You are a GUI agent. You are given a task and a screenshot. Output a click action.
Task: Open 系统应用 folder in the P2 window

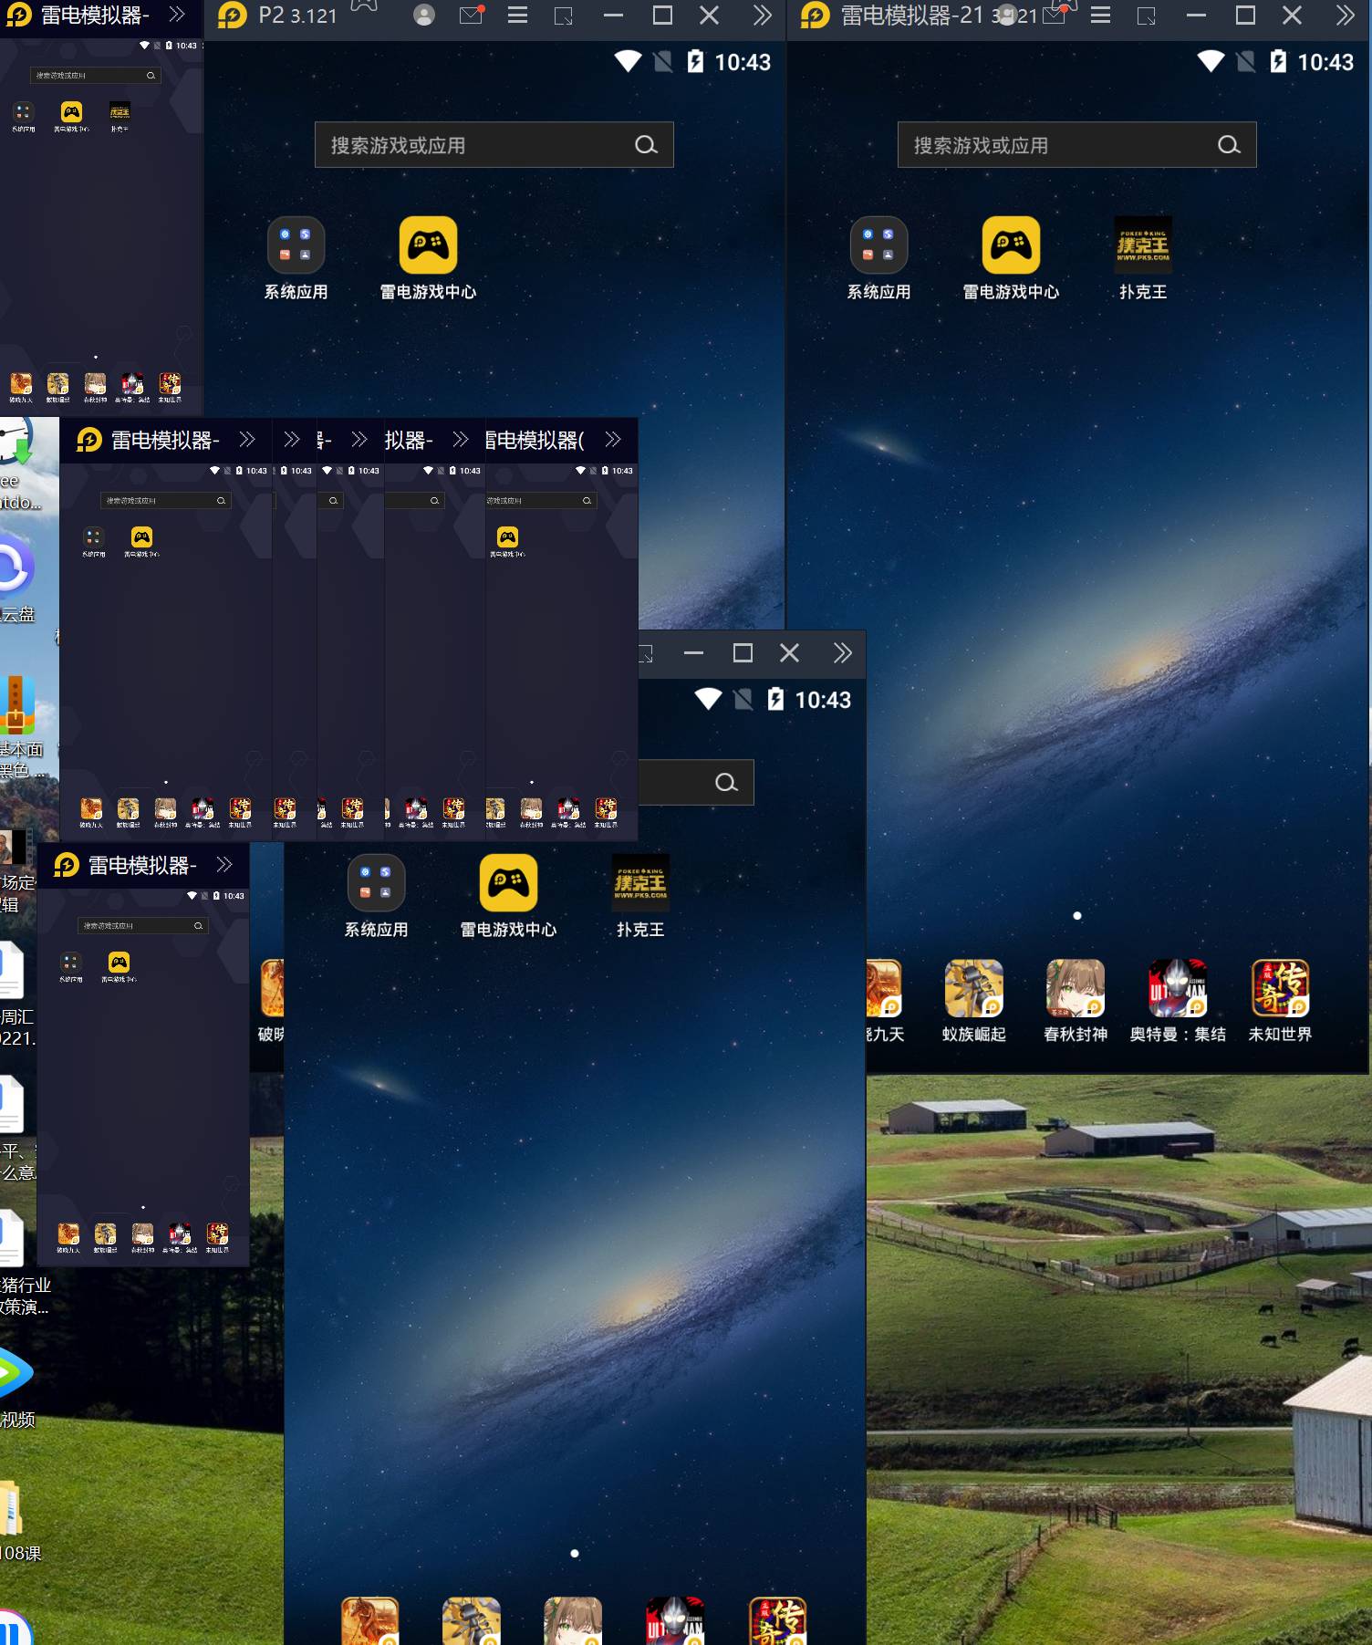296,246
